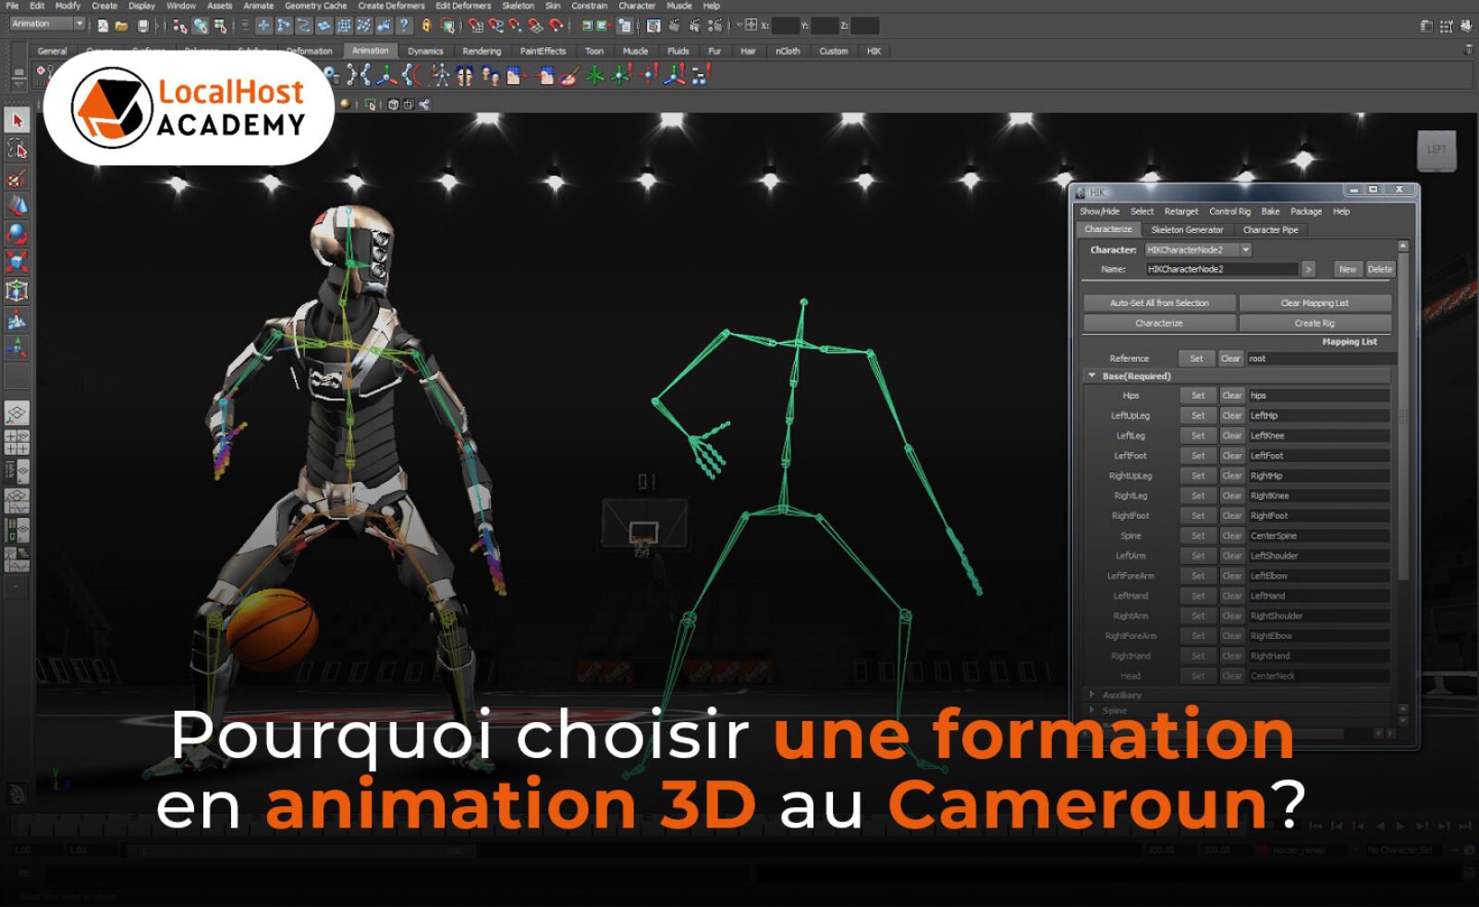Open the Geometry Cache menu

tap(315, 6)
